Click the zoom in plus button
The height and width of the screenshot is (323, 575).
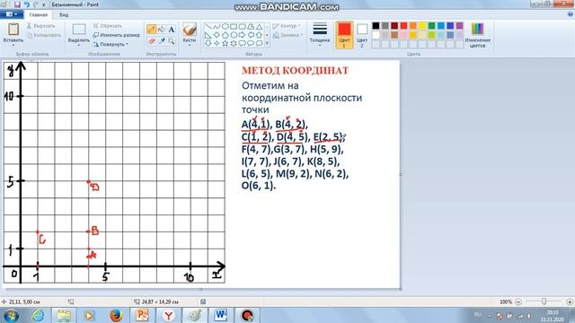[570, 301]
